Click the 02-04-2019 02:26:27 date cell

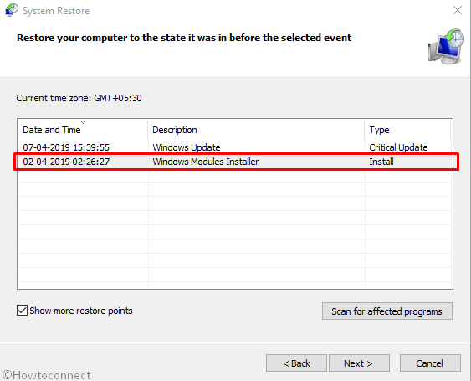tap(66, 162)
